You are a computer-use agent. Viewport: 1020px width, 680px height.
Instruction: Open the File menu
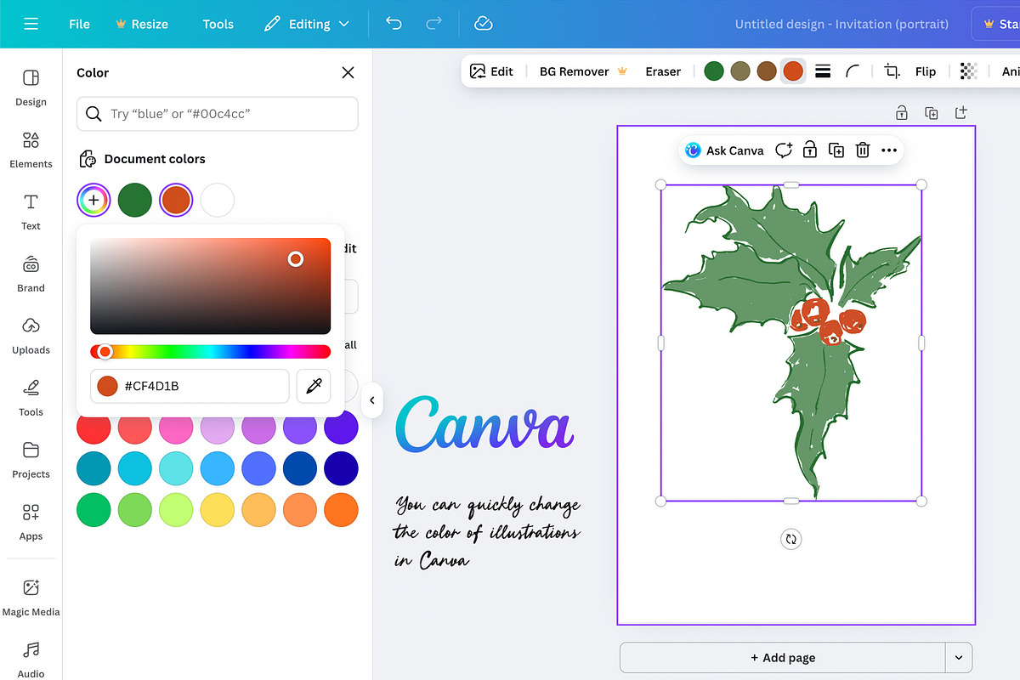pos(79,24)
